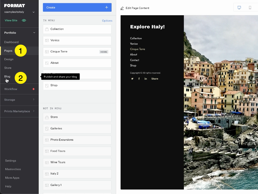Click the Photo Excursions gallery icon
Screen dimensions: 258x194
[47, 140]
